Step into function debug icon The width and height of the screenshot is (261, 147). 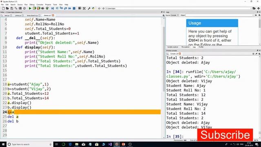pyautogui.click(x=61, y=8)
